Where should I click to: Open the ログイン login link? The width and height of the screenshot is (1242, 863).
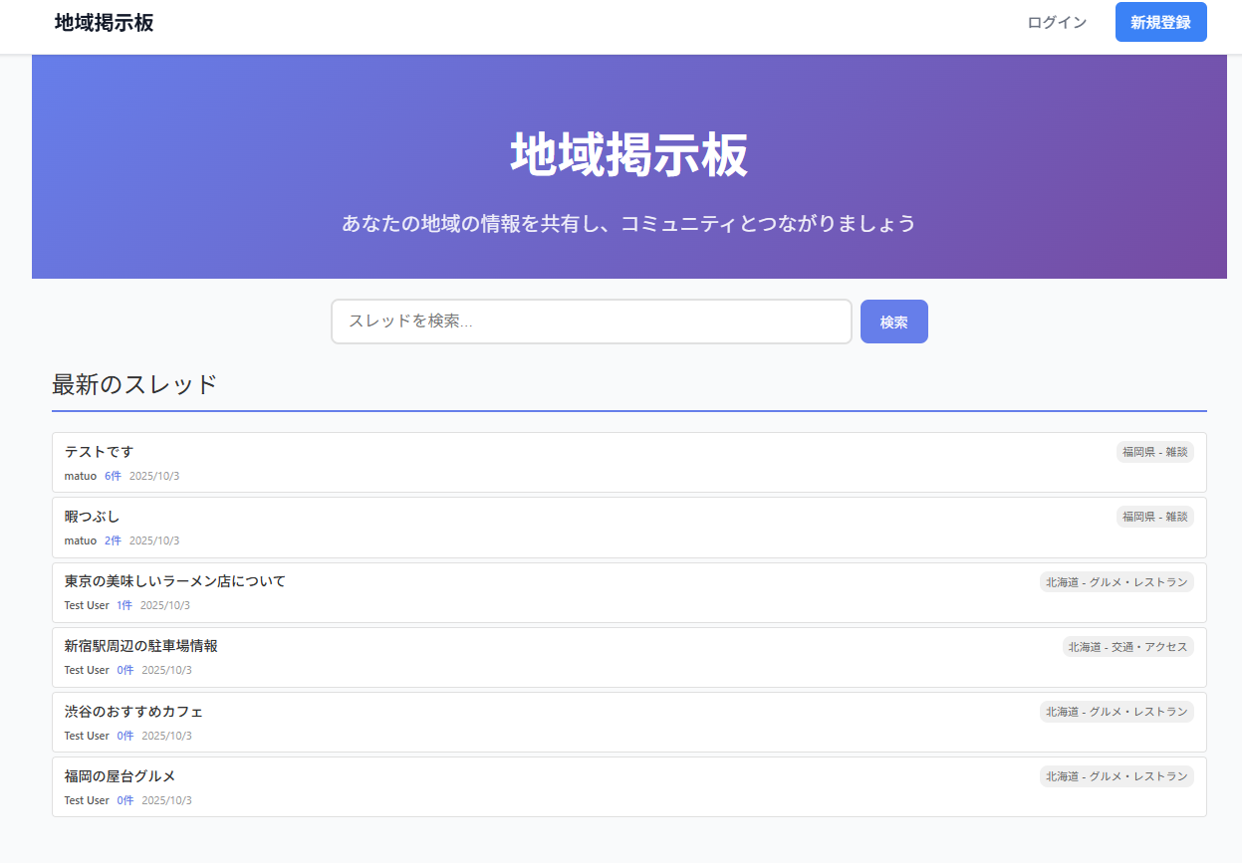pos(1057,23)
